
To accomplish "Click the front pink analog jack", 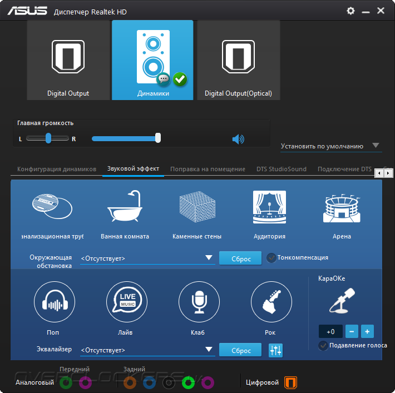I will 85,382.
